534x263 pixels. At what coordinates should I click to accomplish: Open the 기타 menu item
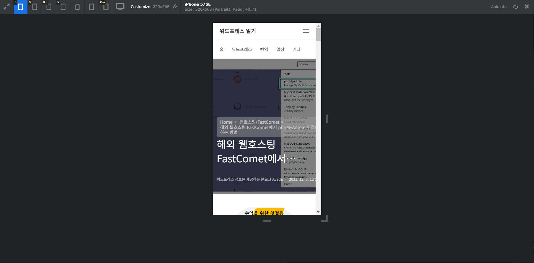tap(296, 49)
